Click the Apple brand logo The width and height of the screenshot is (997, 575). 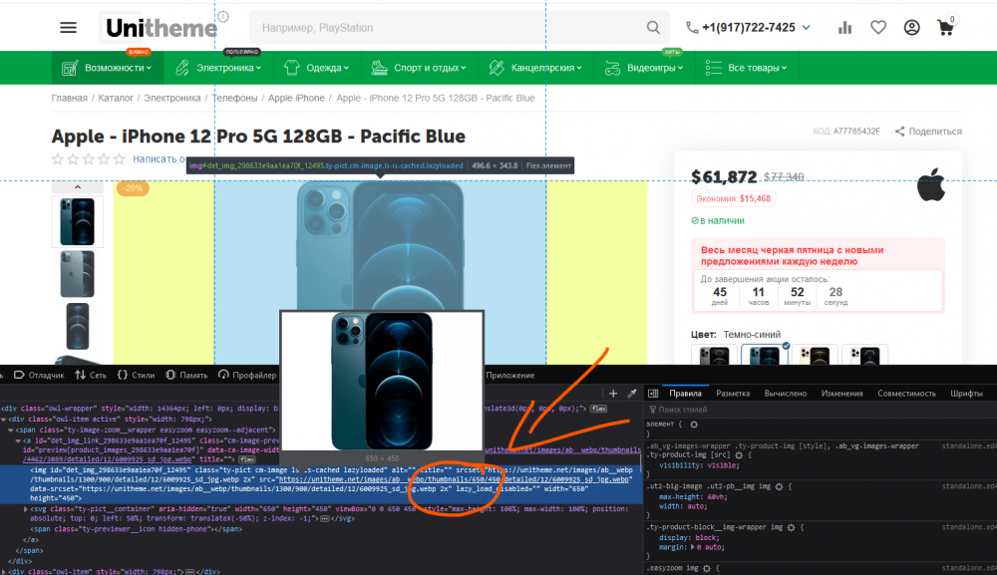(930, 184)
